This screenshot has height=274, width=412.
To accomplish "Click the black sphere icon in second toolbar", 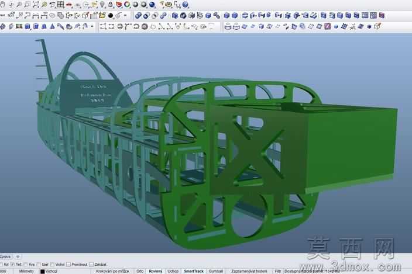I will [x=111, y=16].
